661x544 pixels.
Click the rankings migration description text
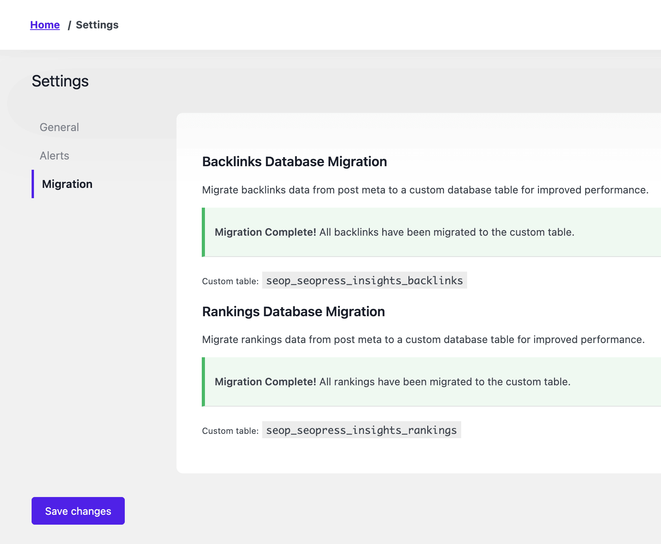(x=423, y=340)
